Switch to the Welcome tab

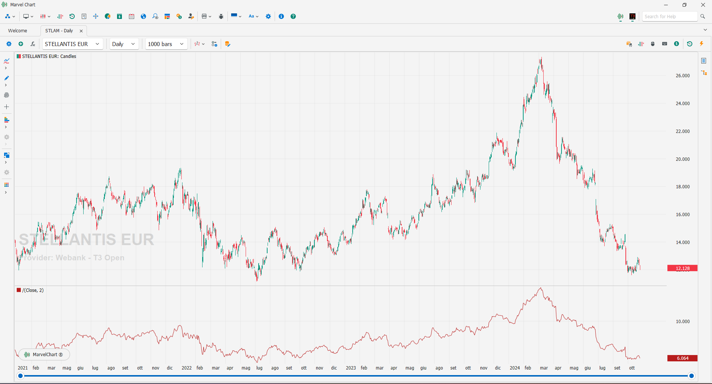coord(17,31)
